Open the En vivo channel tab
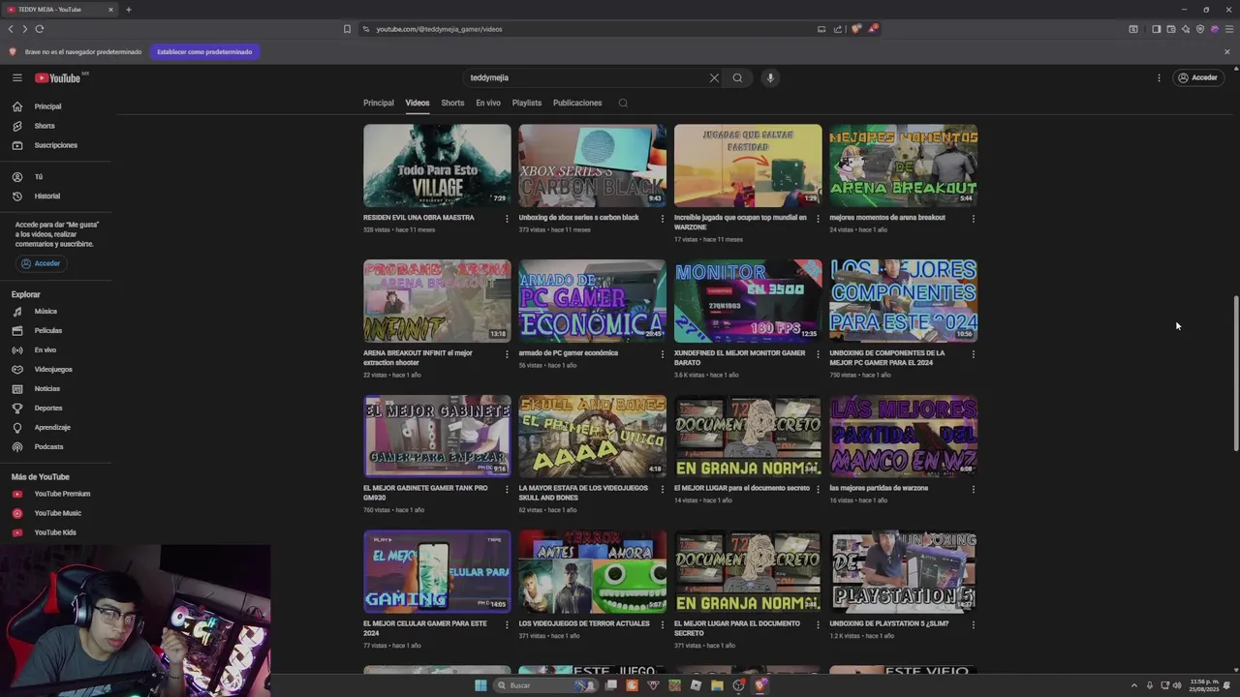This screenshot has height=697, width=1240. point(488,103)
